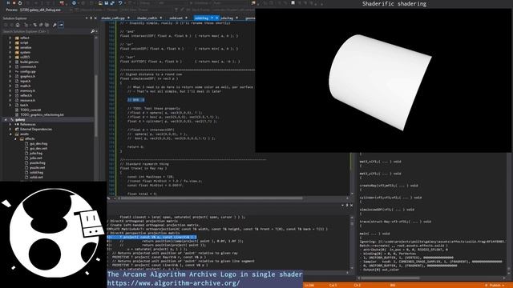Select graphics.h in Solution Explorer
Image resolution: width=513 pixels, height=288 pixels.
pos(27,77)
